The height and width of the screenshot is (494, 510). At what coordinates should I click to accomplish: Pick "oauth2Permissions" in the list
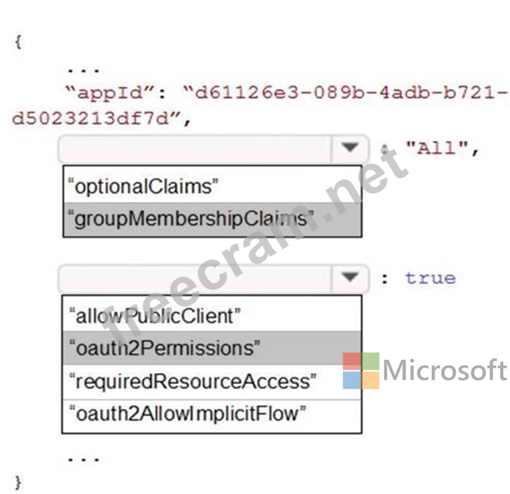[211, 348]
